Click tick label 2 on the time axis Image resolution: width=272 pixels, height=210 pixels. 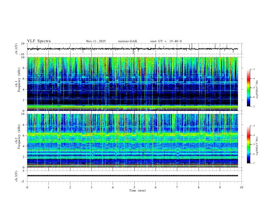70,187
